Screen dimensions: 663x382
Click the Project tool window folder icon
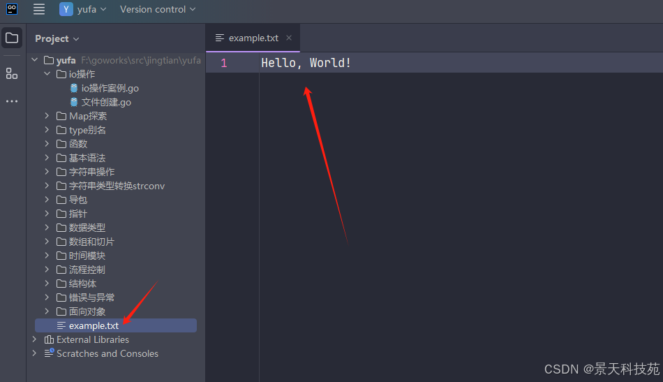12,38
